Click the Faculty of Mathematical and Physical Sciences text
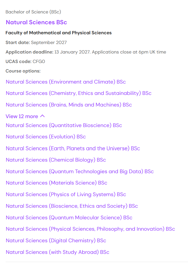Screen dimensions: 188x271 tap(58, 33)
